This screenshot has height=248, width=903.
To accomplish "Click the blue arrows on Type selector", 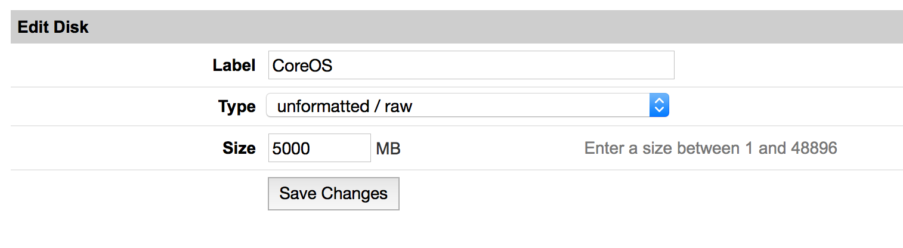I will tap(658, 106).
